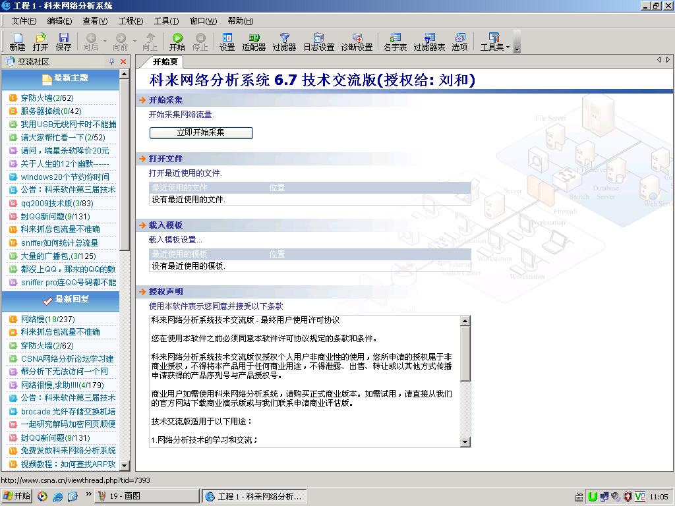
Task: Click the 打开 (Open) toolbar icon
Action: (x=40, y=42)
